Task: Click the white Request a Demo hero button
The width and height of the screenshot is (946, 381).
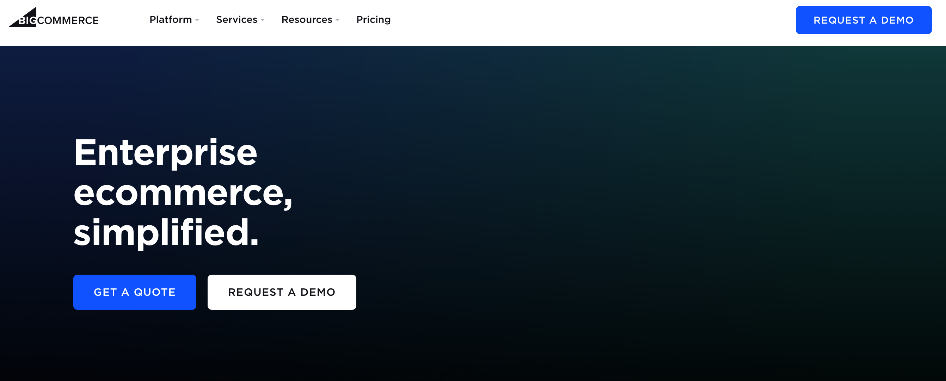Action: coord(282,292)
